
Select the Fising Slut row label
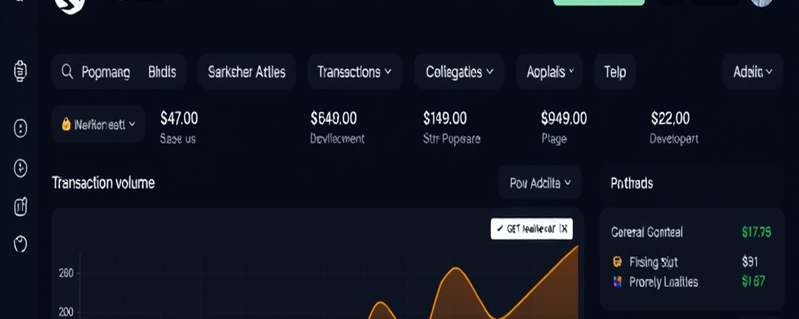(654, 262)
